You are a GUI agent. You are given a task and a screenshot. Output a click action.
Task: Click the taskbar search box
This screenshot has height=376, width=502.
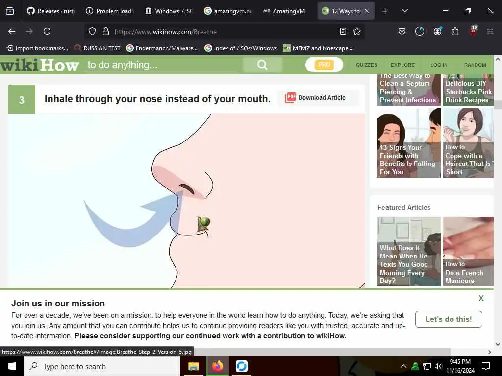(x=102, y=366)
